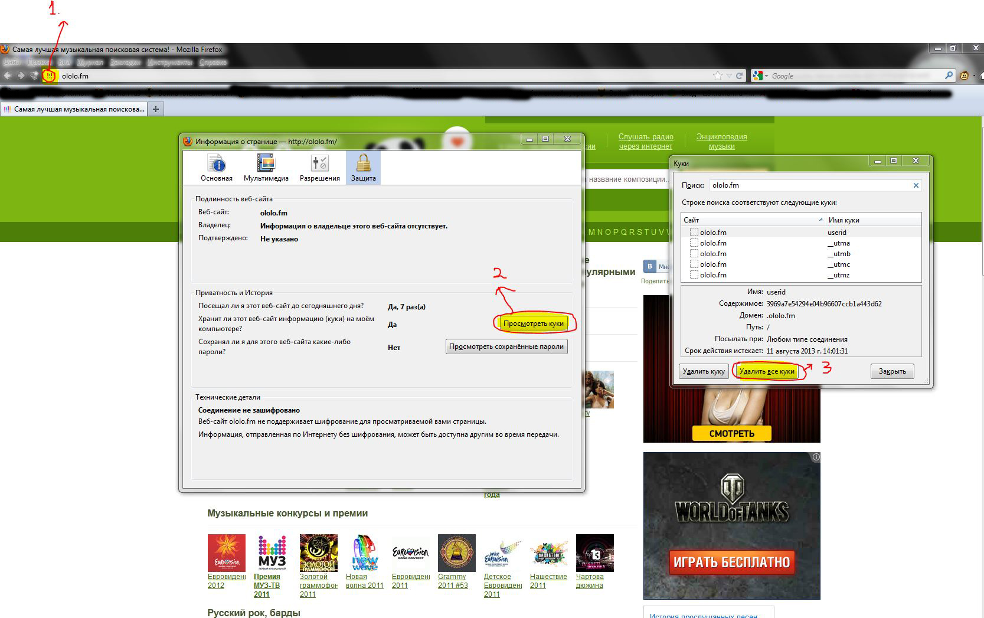Open the Инструменты menu

click(x=170, y=62)
